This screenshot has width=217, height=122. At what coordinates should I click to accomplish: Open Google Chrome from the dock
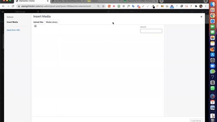coord(213,16)
